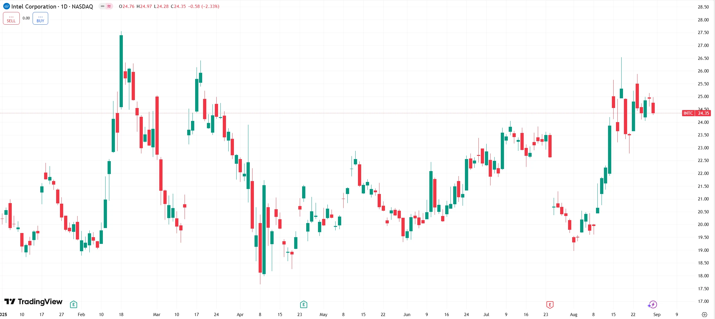Click the 17.00 price axis label
The height and width of the screenshot is (319, 715).
click(x=703, y=301)
